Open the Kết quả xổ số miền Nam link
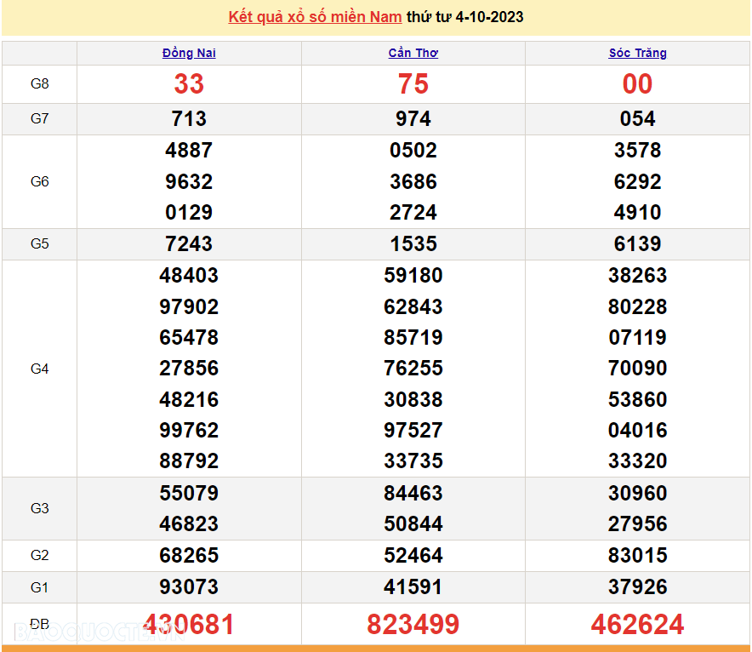 (313, 17)
